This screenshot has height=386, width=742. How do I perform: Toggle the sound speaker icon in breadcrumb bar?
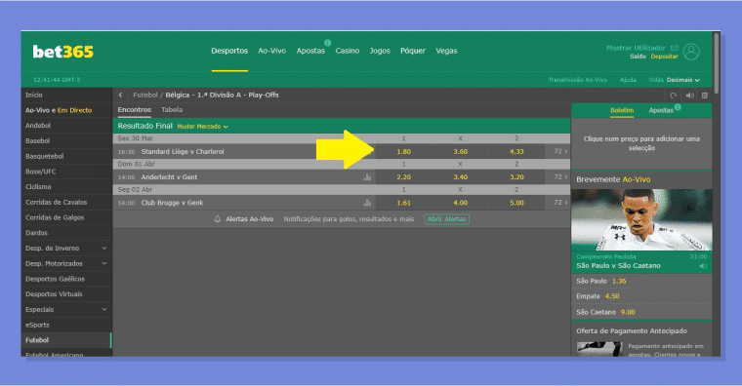click(x=690, y=96)
